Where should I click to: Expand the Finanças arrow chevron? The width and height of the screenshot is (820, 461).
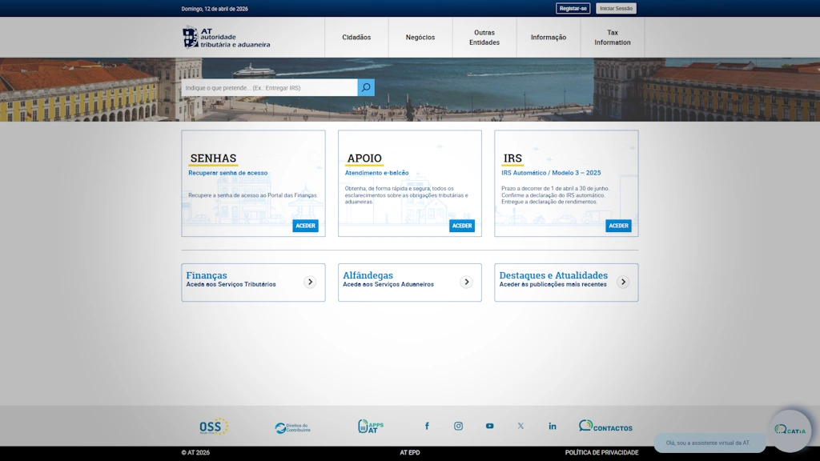[x=310, y=283]
